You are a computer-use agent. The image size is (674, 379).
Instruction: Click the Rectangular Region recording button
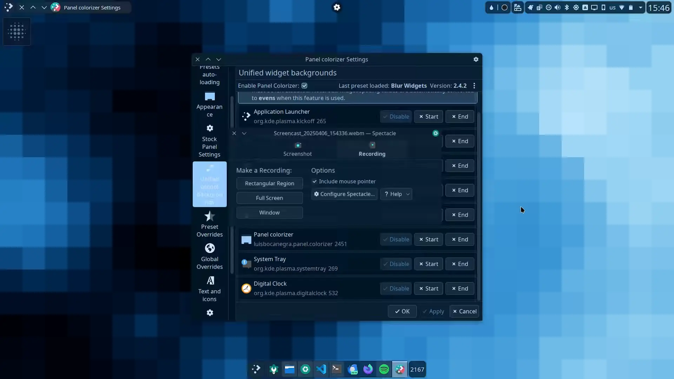[270, 183]
